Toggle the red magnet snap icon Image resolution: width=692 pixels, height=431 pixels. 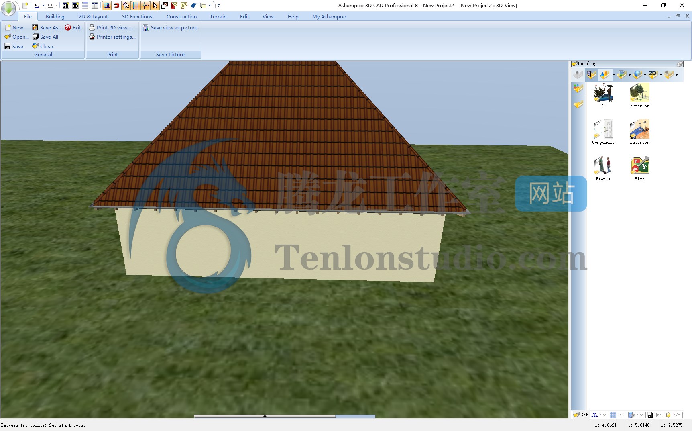(116, 6)
